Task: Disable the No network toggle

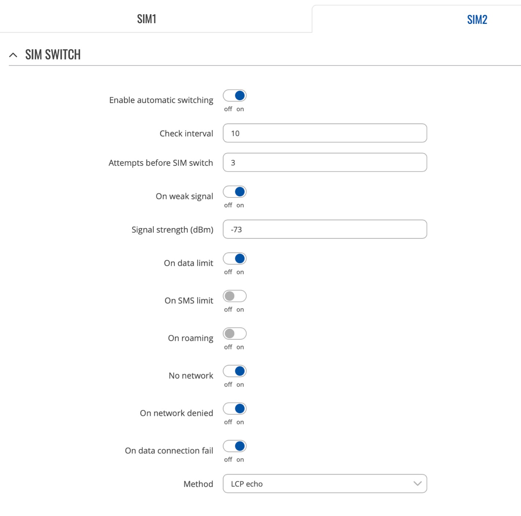Action: [235, 371]
